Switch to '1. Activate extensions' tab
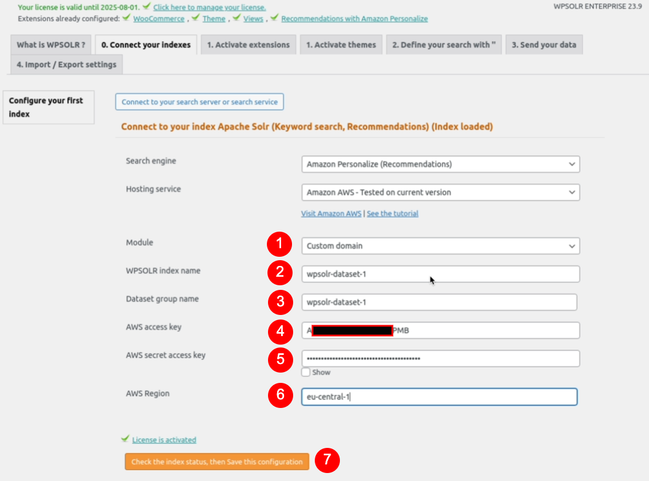Image resolution: width=649 pixels, height=481 pixels. pyautogui.click(x=248, y=45)
